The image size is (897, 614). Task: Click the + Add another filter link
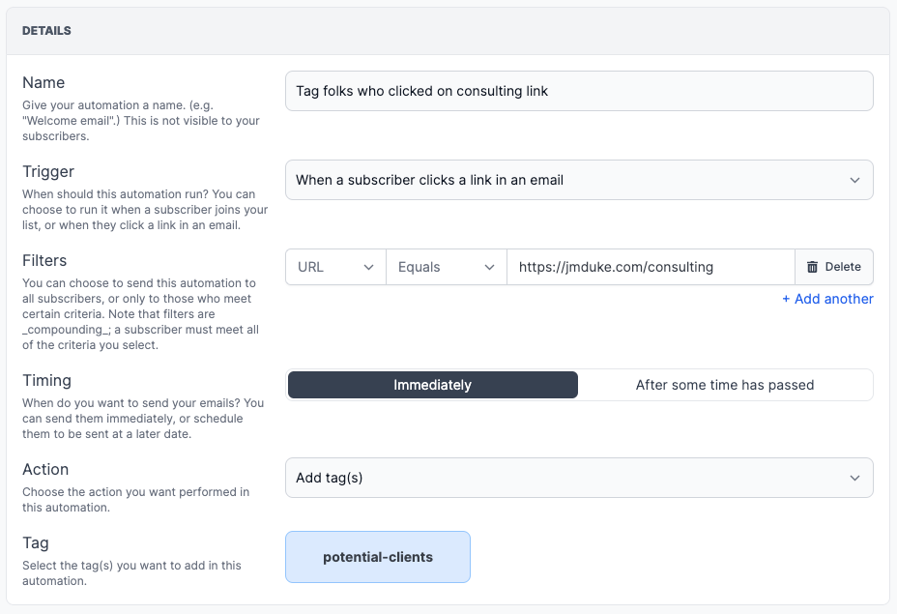(x=827, y=299)
